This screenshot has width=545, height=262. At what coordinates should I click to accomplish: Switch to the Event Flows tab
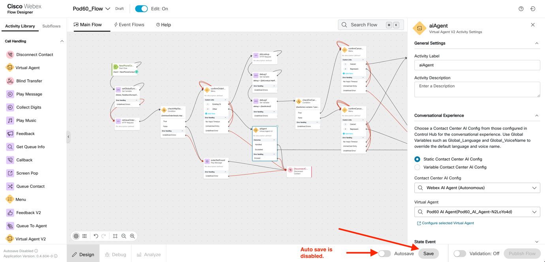[129, 24]
